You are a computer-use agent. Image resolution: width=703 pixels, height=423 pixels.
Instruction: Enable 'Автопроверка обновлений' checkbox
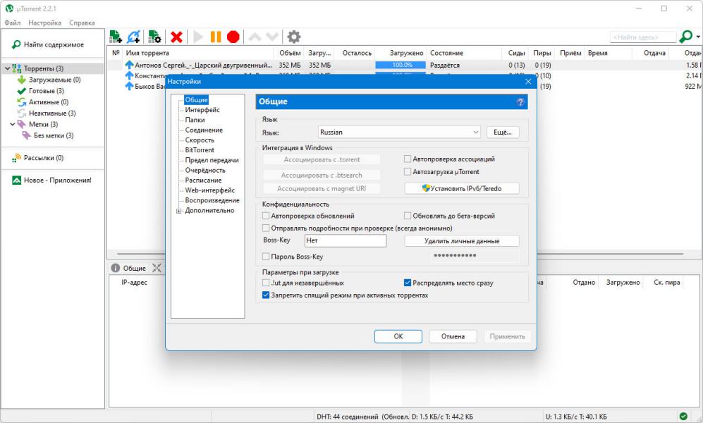pos(266,216)
